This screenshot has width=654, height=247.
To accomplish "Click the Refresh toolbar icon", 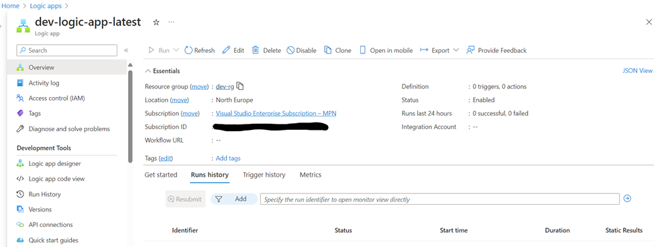I will tap(188, 50).
